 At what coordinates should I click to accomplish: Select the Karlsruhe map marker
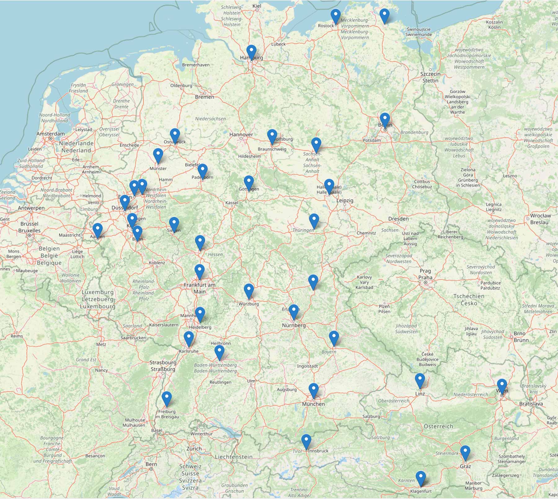[189, 338]
